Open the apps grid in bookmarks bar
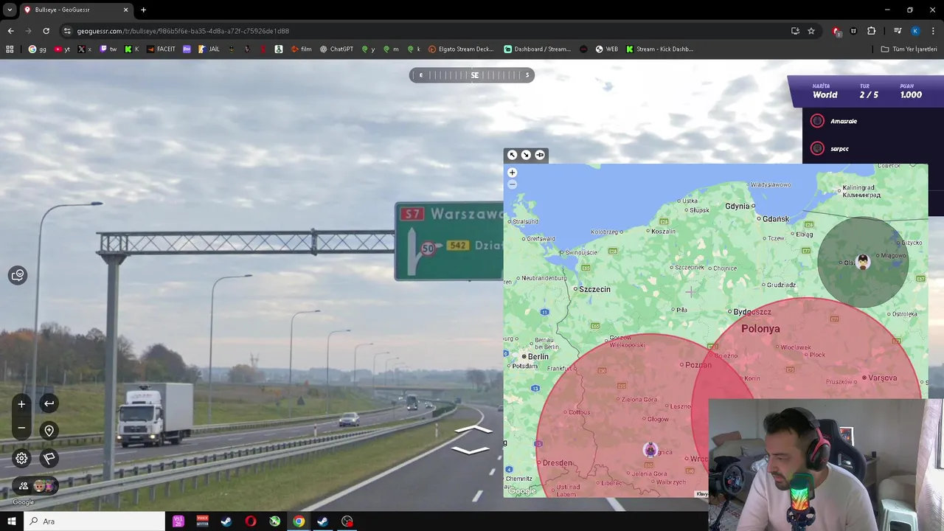Image resolution: width=944 pixels, height=531 pixels. [x=10, y=49]
